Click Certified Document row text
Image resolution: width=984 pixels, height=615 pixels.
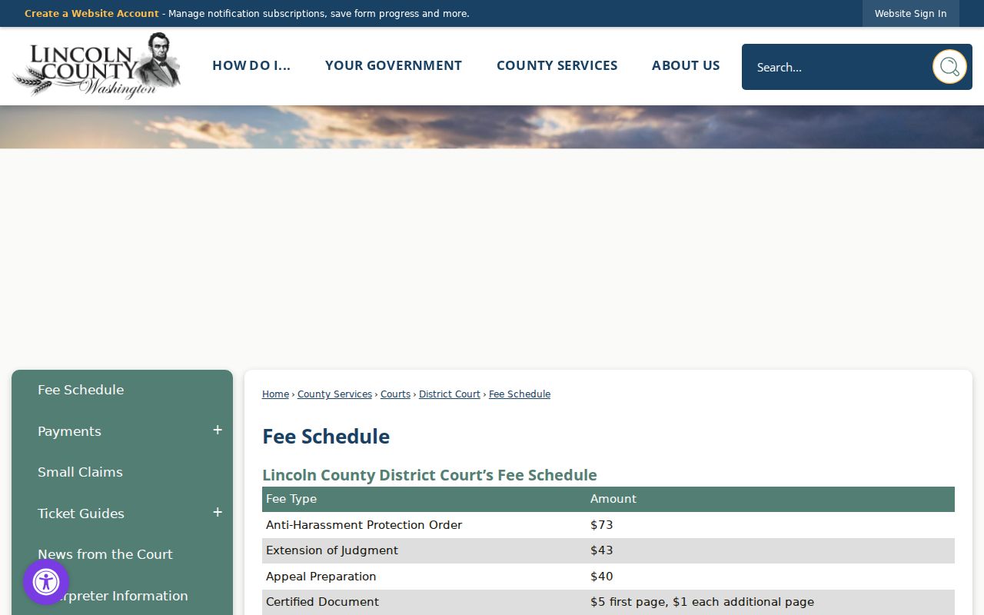[x=323, y=602]
